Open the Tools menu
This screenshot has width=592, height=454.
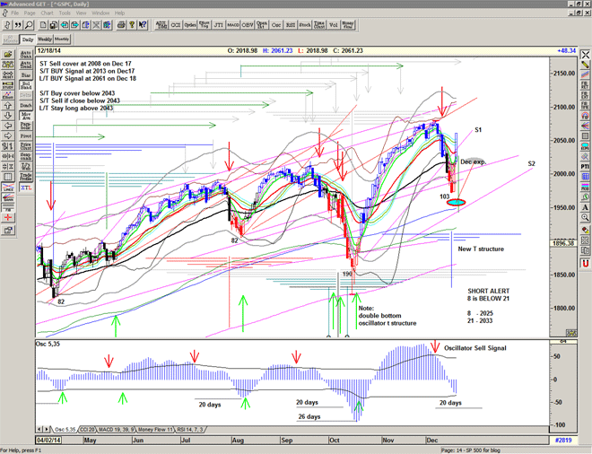point(63,13)
